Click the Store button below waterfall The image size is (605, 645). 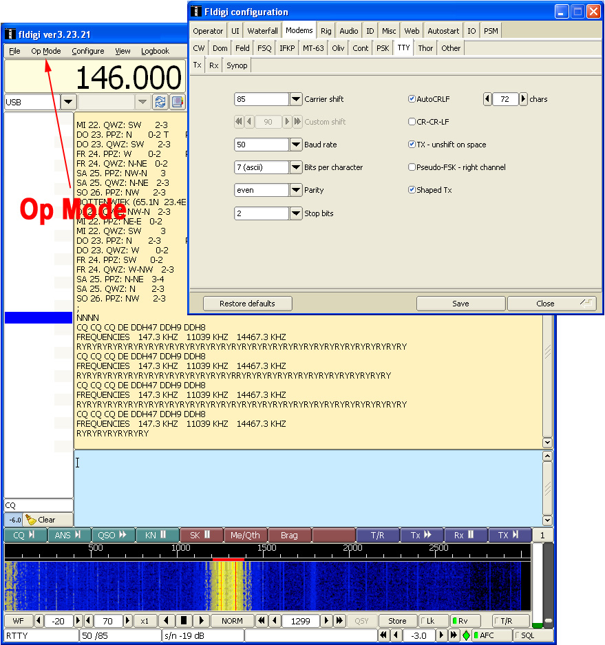click(397, 620)
